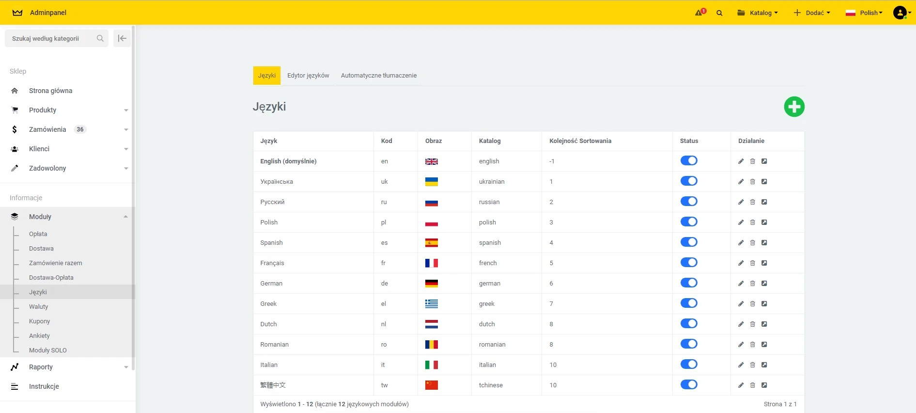
Task: Click the category search input field
Action: (x=51, y=39)
